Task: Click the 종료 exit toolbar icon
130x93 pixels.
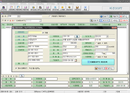Action: 85,8
